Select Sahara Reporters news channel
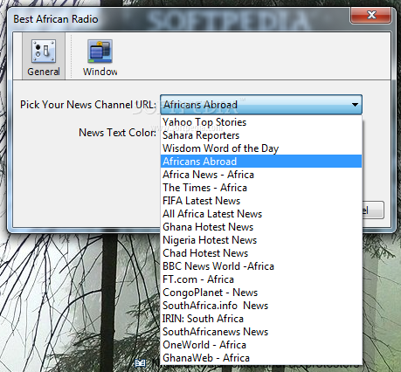Screen dimensions: 401x372 261,135
